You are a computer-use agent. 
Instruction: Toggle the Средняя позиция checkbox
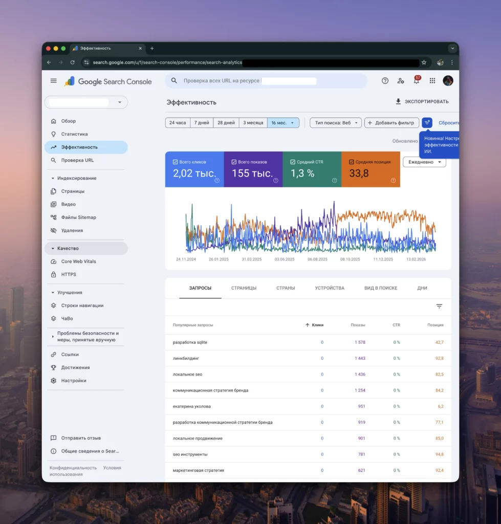click(x=351, y=162)
